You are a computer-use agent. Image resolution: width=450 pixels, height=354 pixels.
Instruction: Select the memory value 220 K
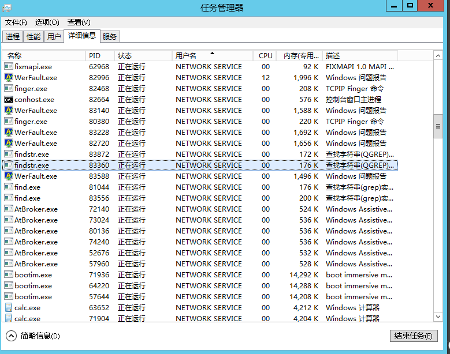click(x=309, y=122)
